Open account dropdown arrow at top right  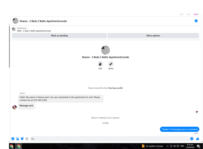[x=198, y=14]
